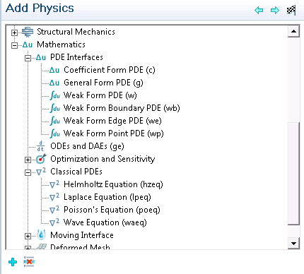304x274 pixels.
Task: Click the Optimization and Sensitivity target icon
Action: click(x=41, y=159)
